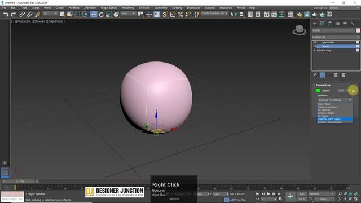Screen dimensions: 361x203
Task: Click the green Crease color swatch
Action: pyautogui.click(x=318, y=91)
